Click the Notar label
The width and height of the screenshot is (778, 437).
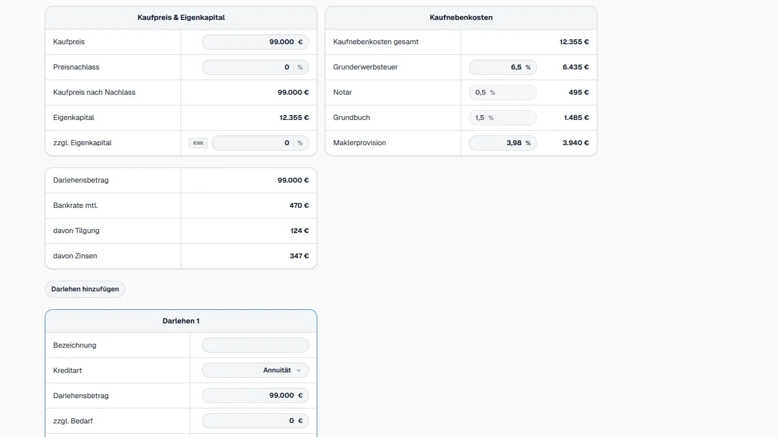click(342, 92)
